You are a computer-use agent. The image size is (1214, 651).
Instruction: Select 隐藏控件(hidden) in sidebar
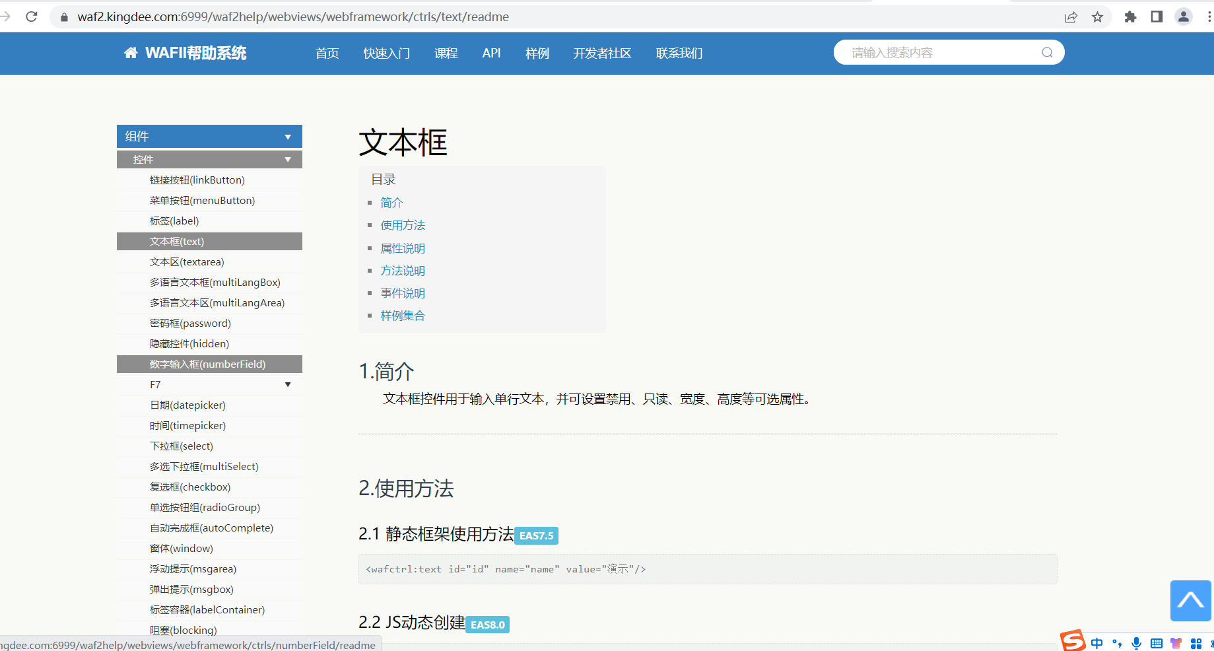click(209, 344)
